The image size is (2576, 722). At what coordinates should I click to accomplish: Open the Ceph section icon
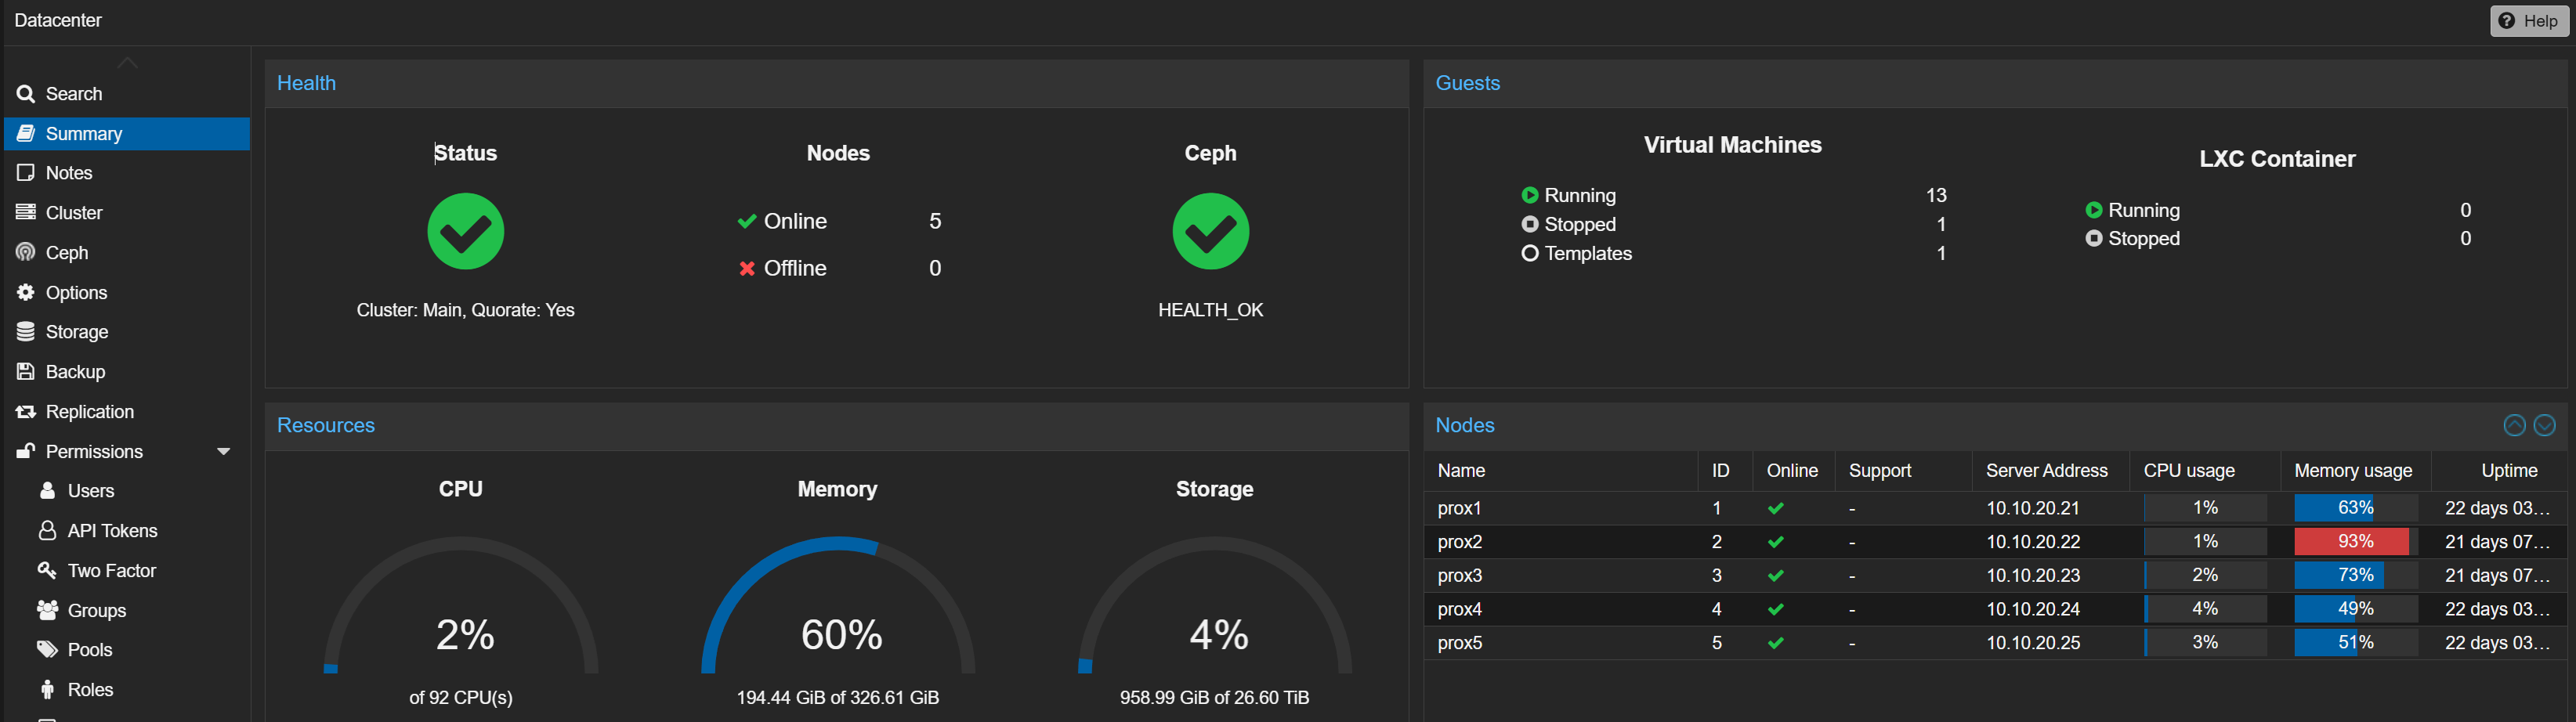tap(26, 253)
